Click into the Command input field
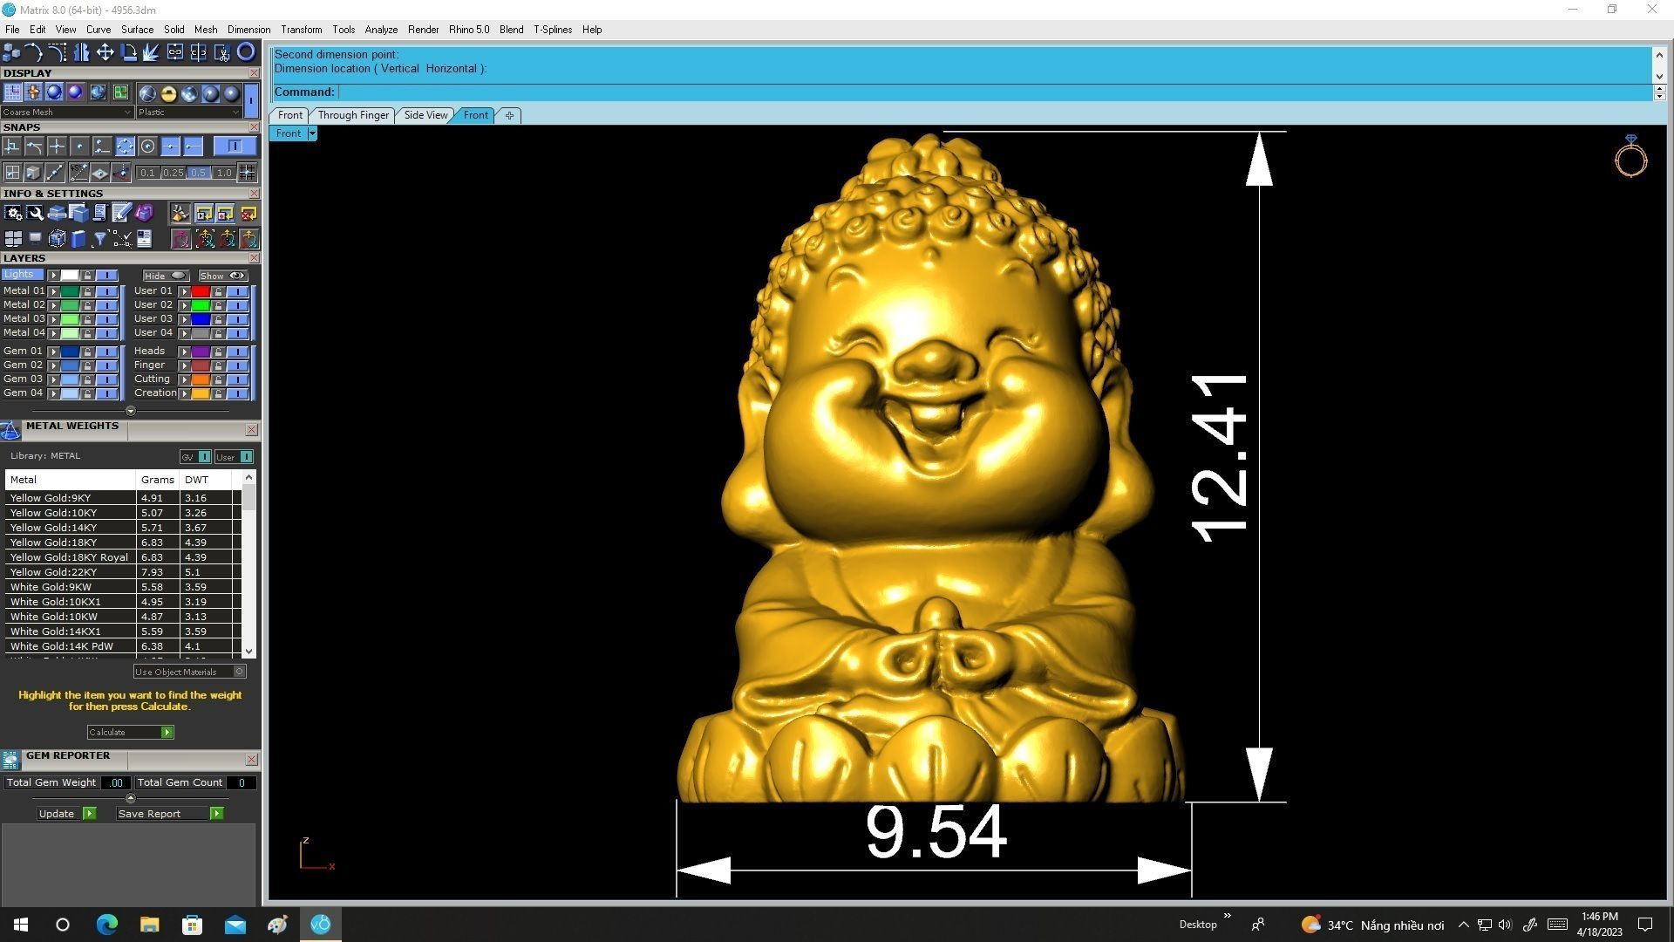The width and height of the screenshot is (1674, 942). point(994,92)
